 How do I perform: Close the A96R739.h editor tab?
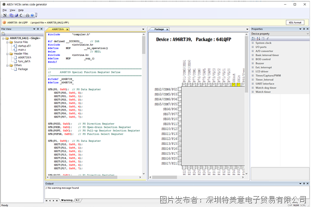tap(67, 29)
